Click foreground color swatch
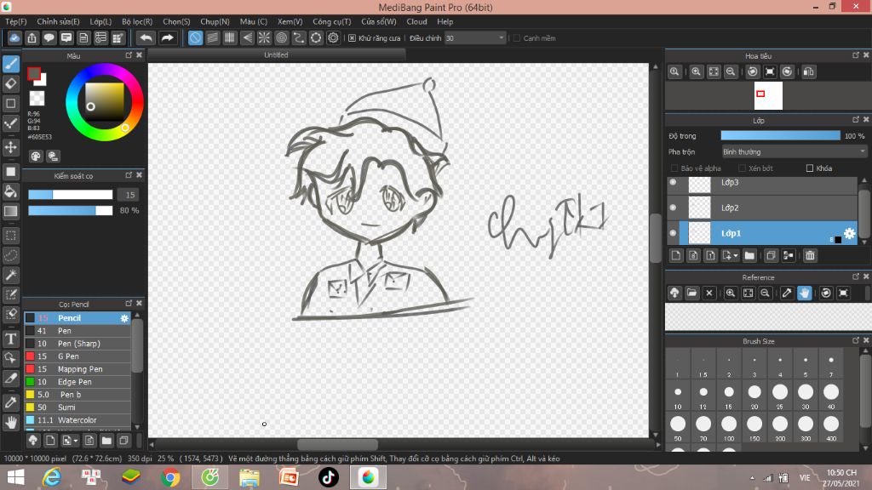The height and width of the screenshot is (490, 872). point(34,73)
